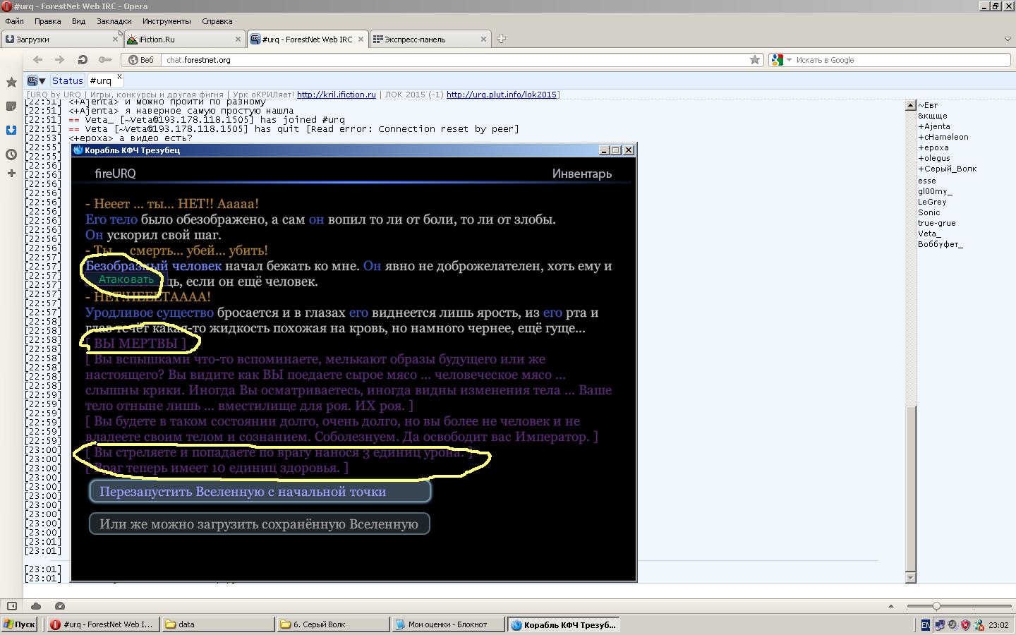Click Перезапустить Вселенную с начальной точки button
Image resolution: width=1016 pixels, height=635 pixels.
point(260,492)
